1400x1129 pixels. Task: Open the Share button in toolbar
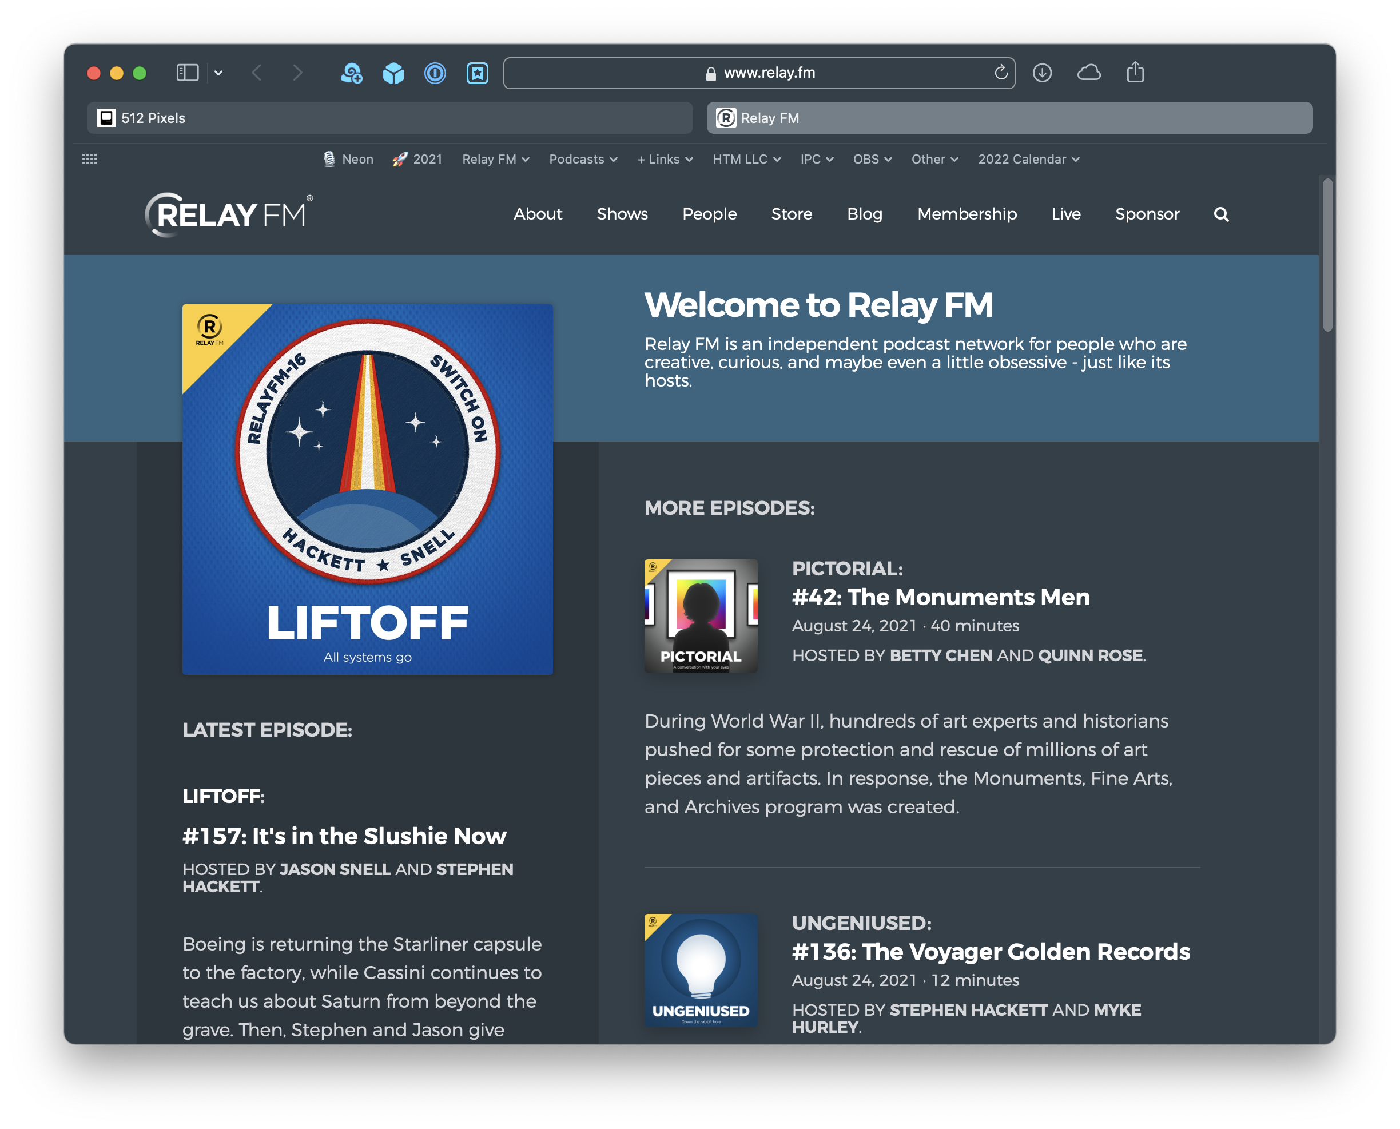(1135, 71)
